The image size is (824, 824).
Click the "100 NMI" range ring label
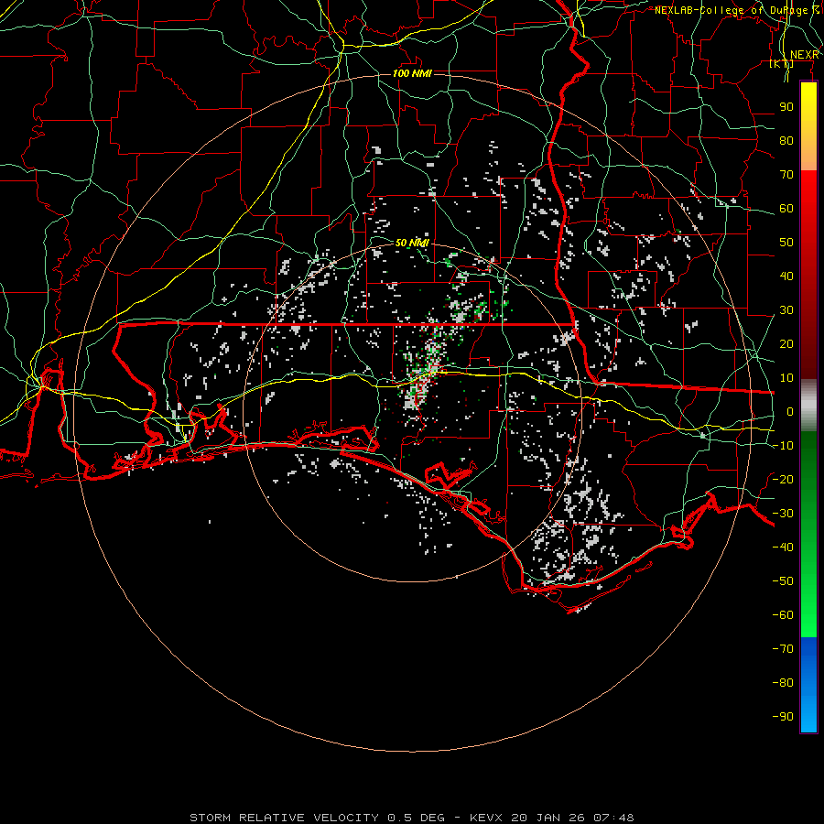pyautogui.click(x=412, y=73)
